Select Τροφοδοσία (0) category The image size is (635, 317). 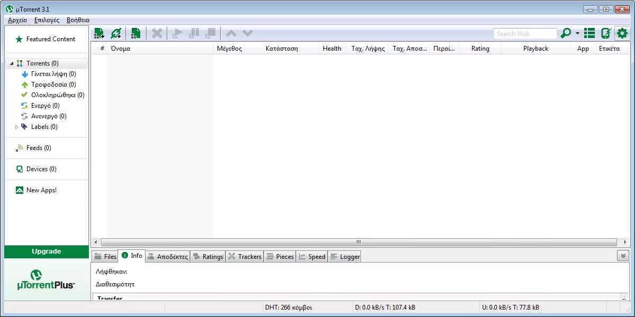49,85
